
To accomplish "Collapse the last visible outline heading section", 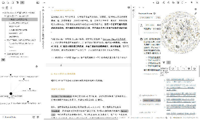I will 5,54.
